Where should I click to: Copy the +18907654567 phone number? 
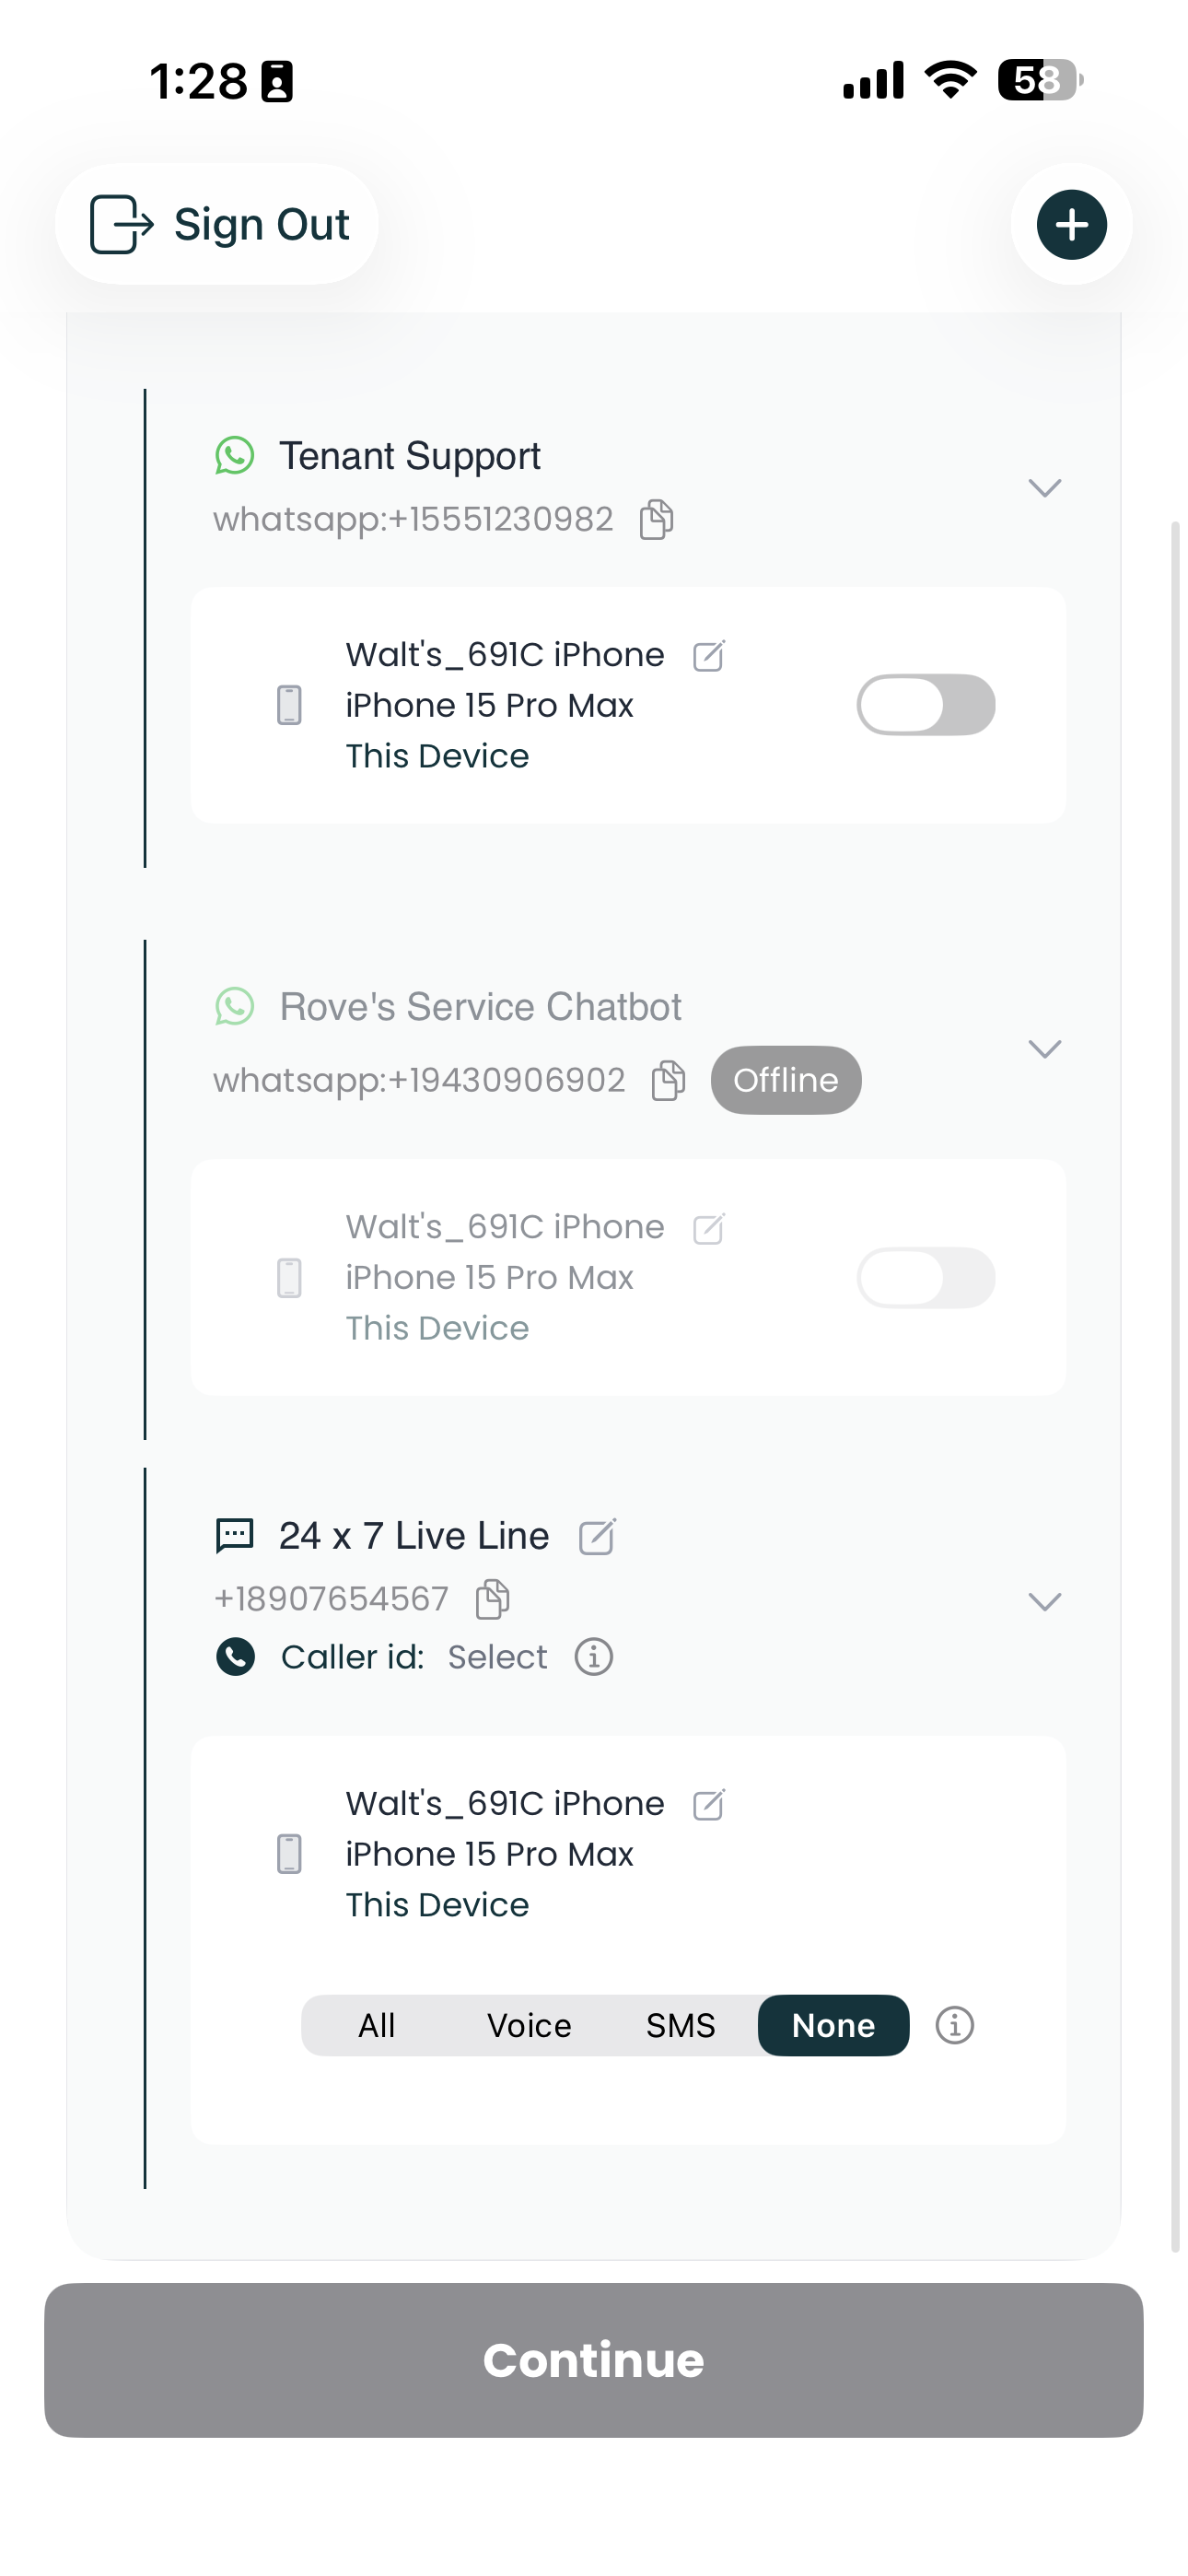pyautogui.click(x=490, y=1599)
